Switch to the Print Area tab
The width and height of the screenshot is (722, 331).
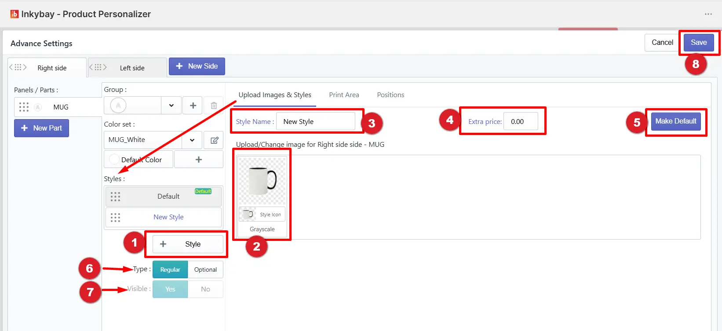(344, 95)
